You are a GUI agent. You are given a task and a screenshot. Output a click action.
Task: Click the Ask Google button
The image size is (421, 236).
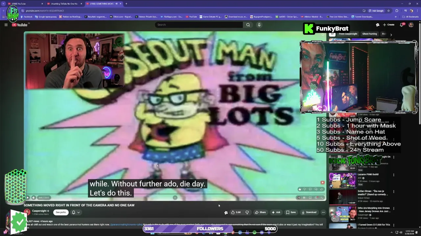pos(376,10)
